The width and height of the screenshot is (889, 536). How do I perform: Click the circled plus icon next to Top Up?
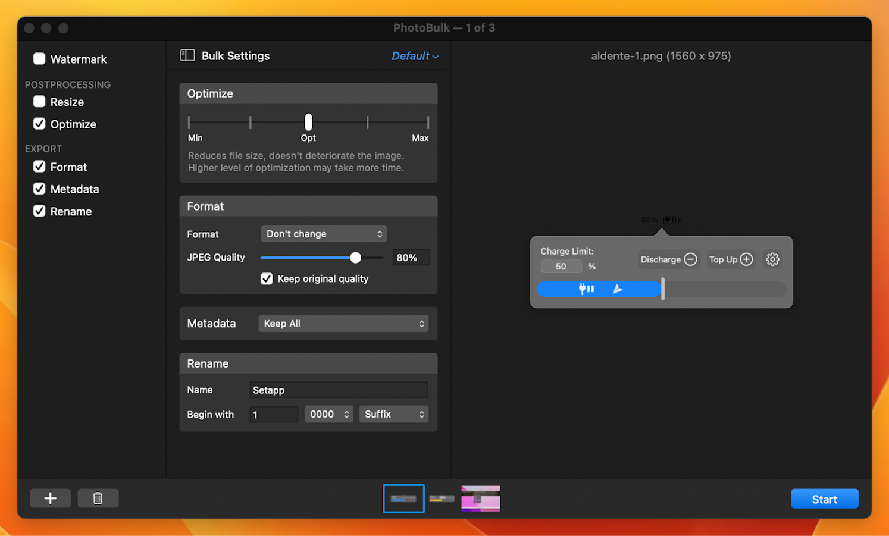(746, 259)
